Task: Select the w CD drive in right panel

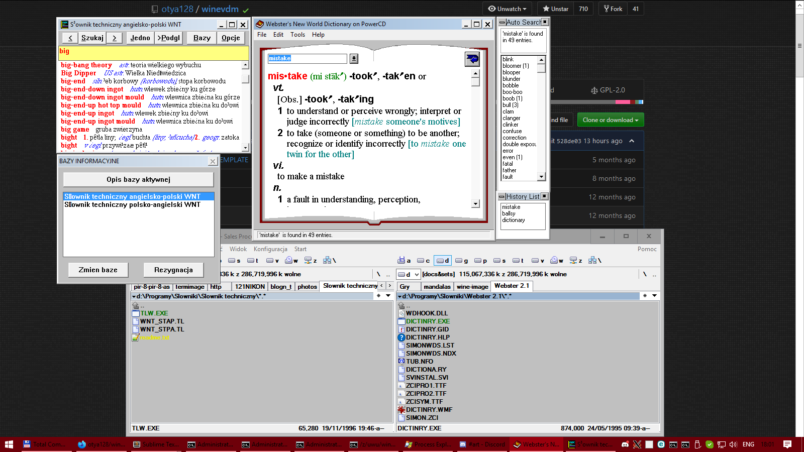Action: [x=557, y=260]
